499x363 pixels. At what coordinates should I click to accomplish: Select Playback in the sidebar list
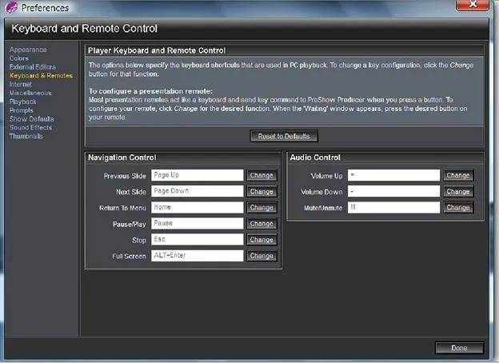click(x=22, y=102)
